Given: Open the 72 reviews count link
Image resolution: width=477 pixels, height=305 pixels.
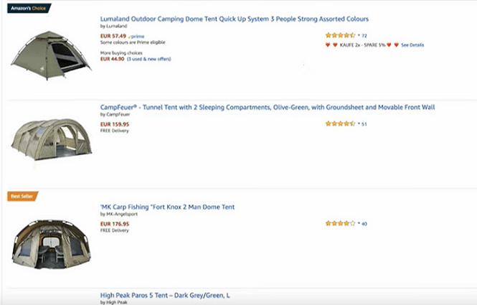Looking at the screenshot, I should [x=364, y=35].
